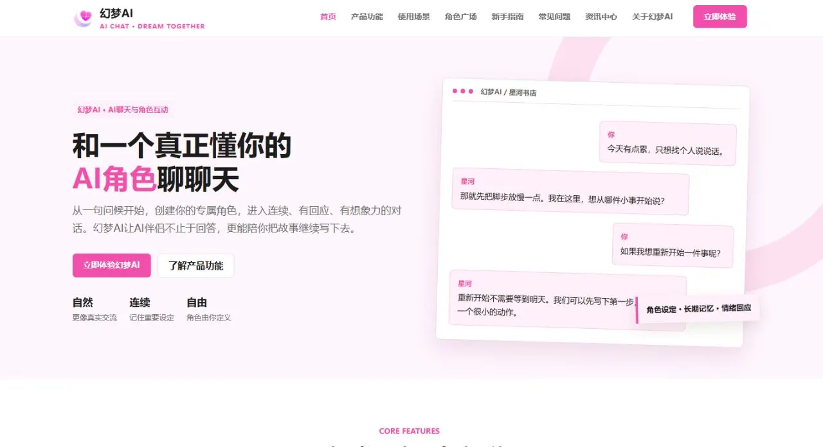Viewport: 823px width, 447px height.
Task: Click the CORE FEATURES section label
Action: click(x=410, y=431)
